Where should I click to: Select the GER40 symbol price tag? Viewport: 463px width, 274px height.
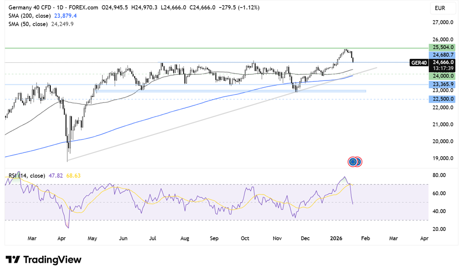[x=418, y=62]
